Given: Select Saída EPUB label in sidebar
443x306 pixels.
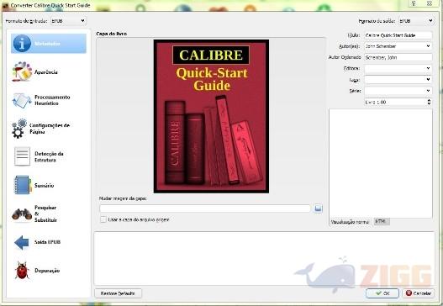Looking at the screenshot, I should pos(47,242).
